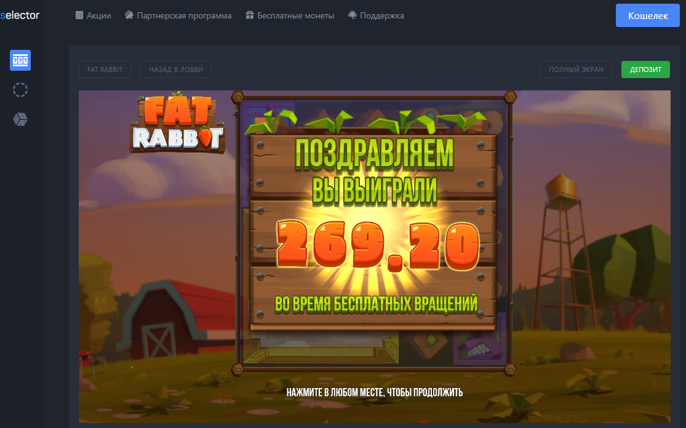
Task: Click the Поддержка headset icon
Action: [352, 15]
